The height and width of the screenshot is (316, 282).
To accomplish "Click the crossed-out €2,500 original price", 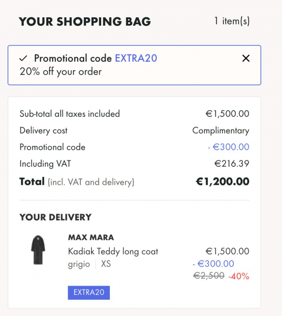I will (209, 276).
